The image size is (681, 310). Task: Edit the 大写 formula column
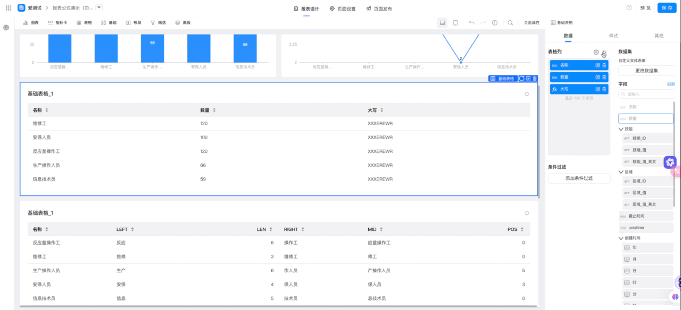597,89
